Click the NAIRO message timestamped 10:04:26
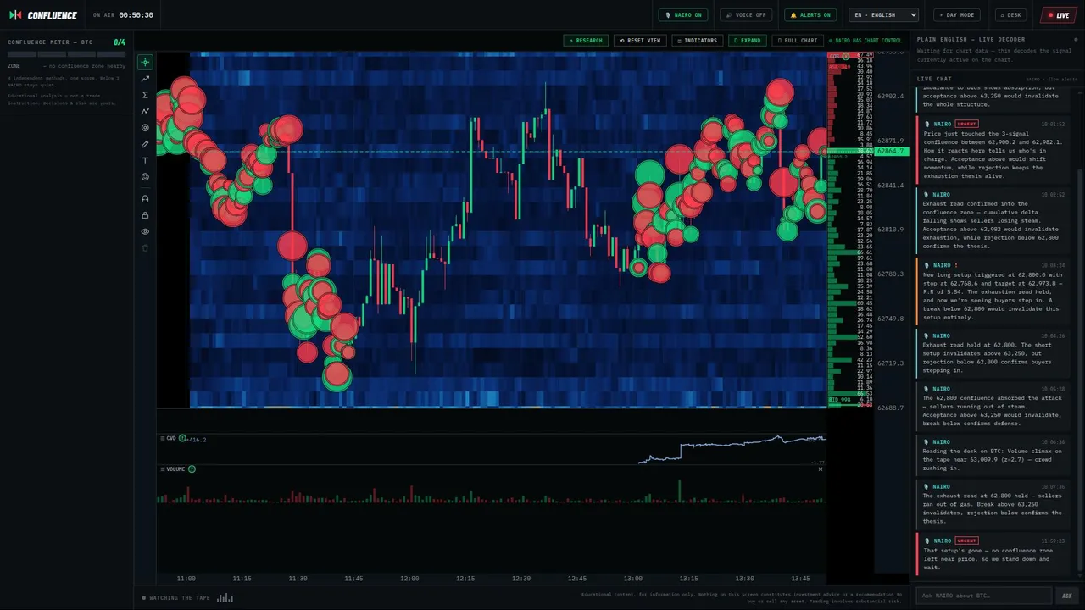The height and width of the screenshot is (610, 1085). (993, 352)
